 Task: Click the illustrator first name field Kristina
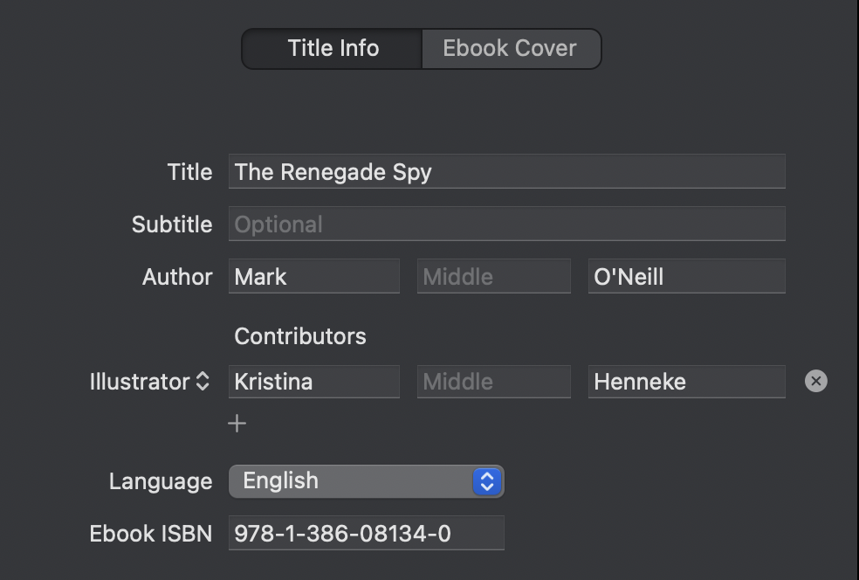coord(313,382)
